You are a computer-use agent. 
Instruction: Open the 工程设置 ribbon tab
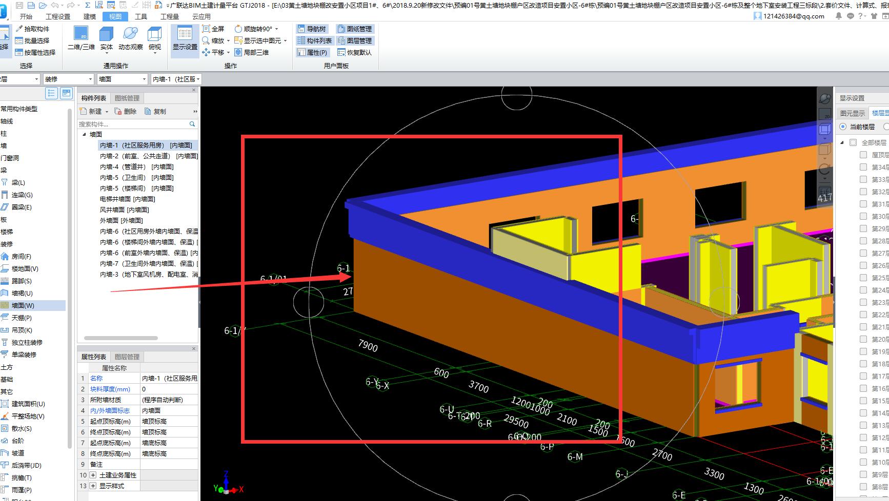coord(58,16)
